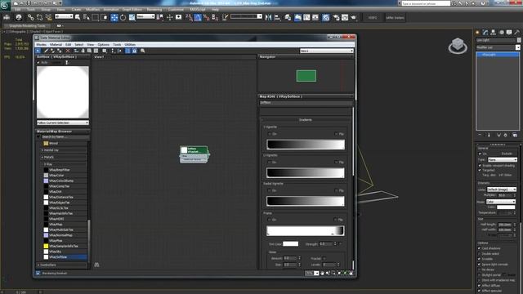Open the Utilities command panel tab
The image size is (523, 294).
517,33
